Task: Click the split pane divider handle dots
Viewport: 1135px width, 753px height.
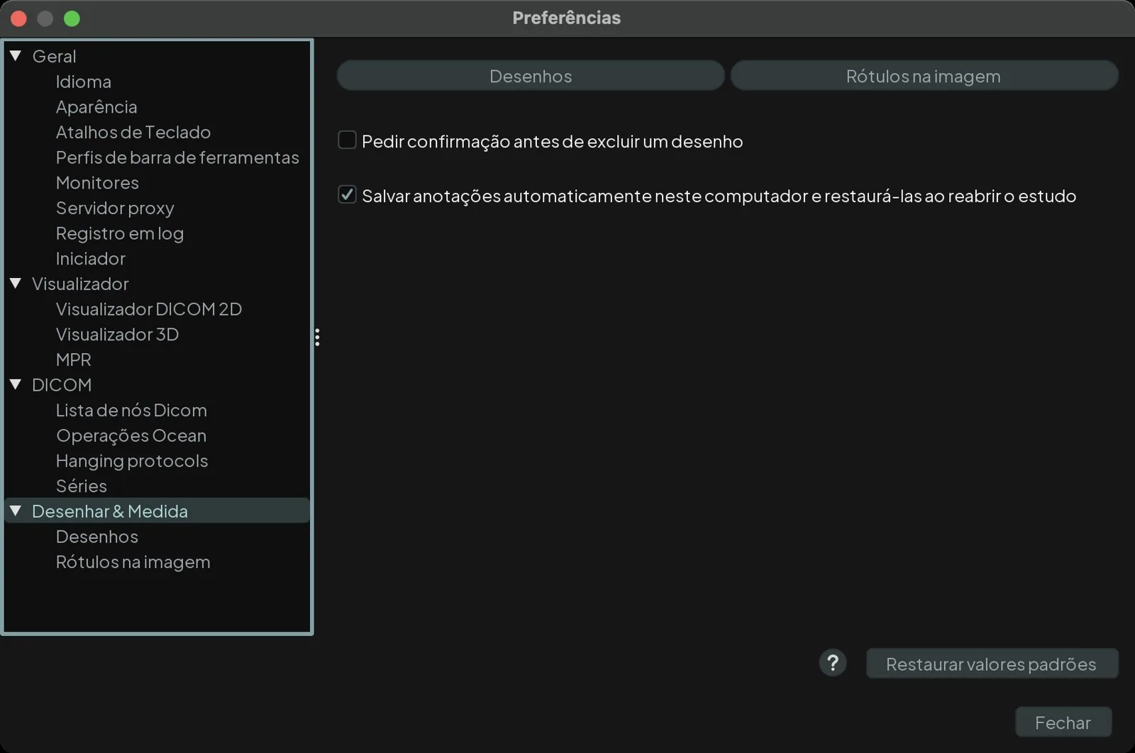Action: (x=317, y=338)
